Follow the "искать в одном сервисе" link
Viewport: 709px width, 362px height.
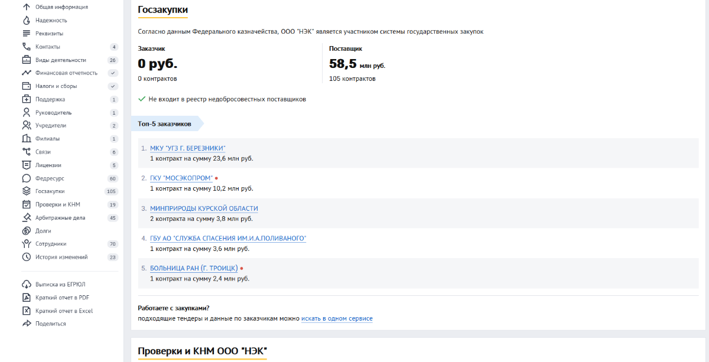coord(337,319)
